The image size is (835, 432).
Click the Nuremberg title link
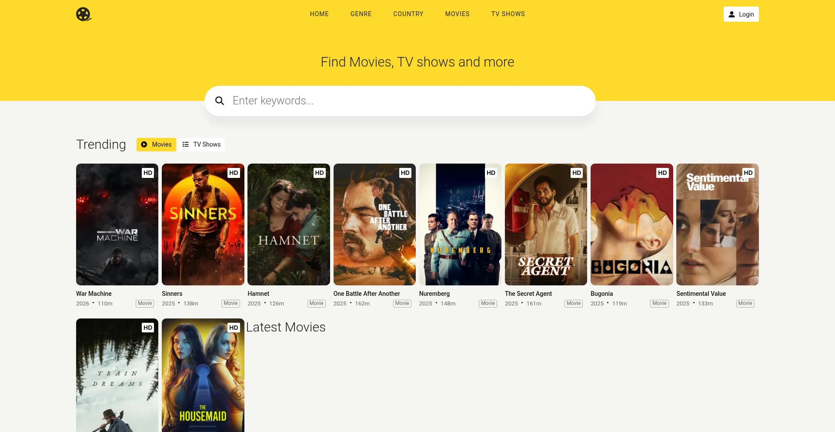click(434, 294)
